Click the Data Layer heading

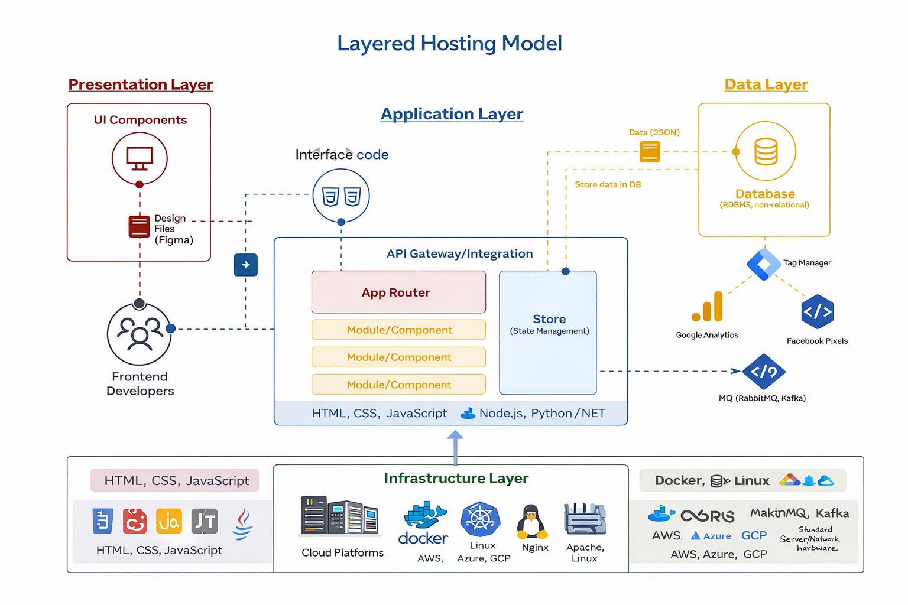(x=766, y=84)
